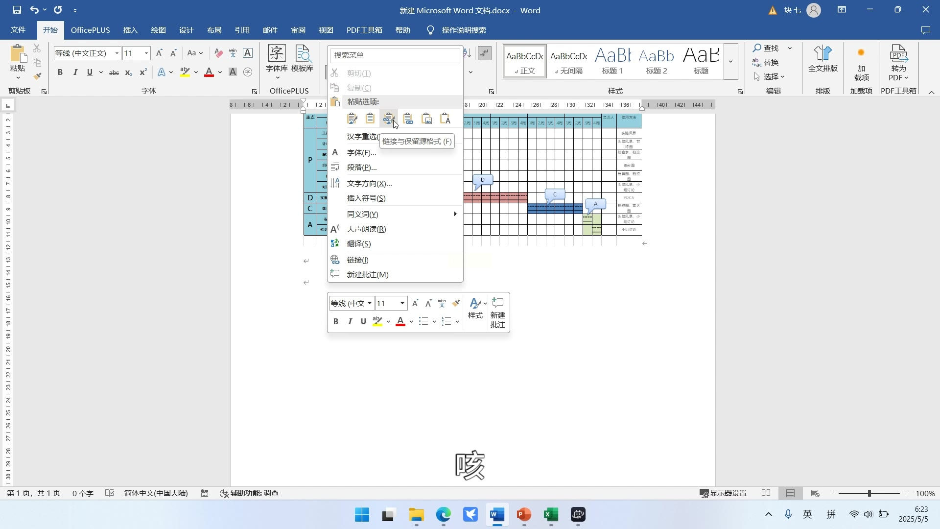Toggle italic in the floating mini toolbar
The height and width of the screenshot is (529, 940).
pyautogui.click(x=350, y=321)
